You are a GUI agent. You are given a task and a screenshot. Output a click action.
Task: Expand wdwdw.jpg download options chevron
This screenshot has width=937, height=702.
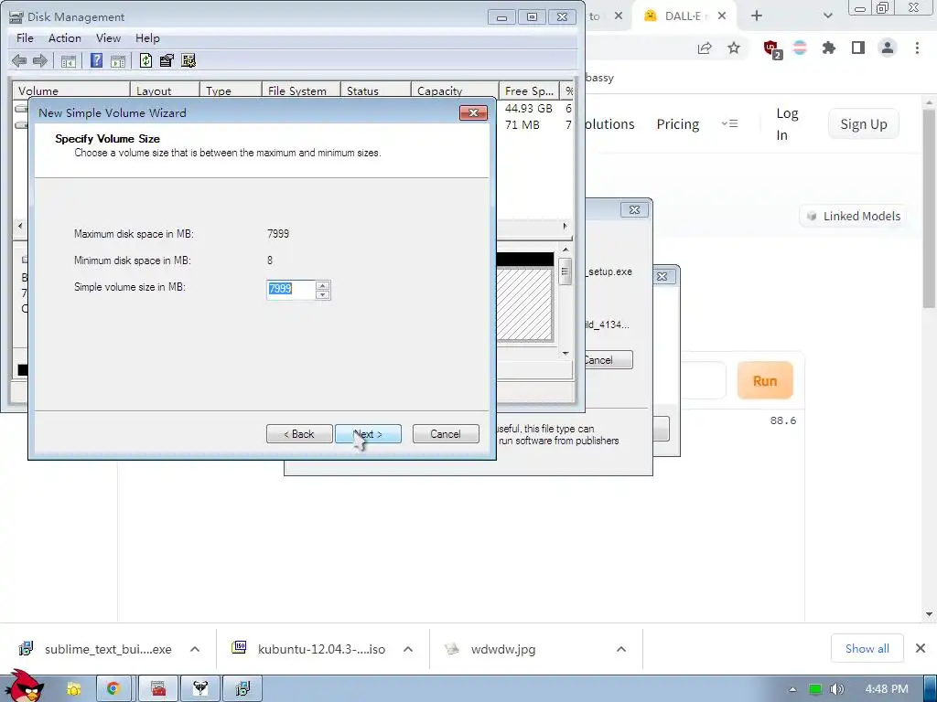[621, 649]
